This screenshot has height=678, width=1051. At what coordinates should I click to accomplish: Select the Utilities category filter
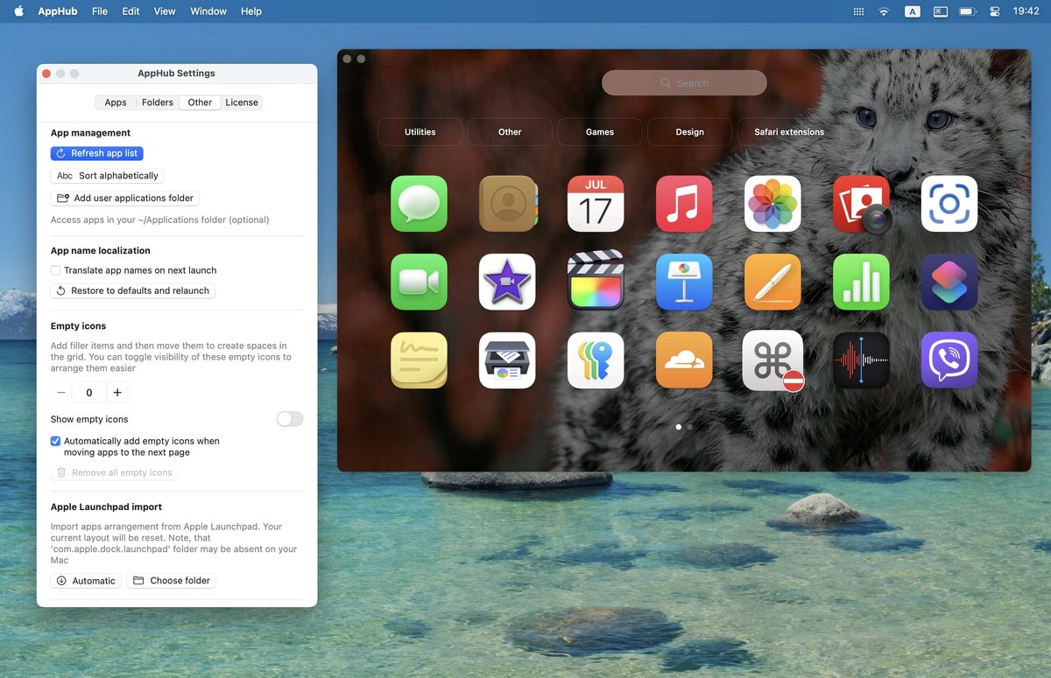(x=420, y=131)
